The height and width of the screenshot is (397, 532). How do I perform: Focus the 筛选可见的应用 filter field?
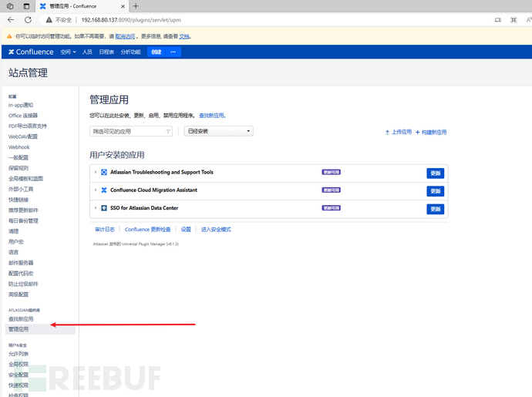pyautogui.click(x=131, y=131)
